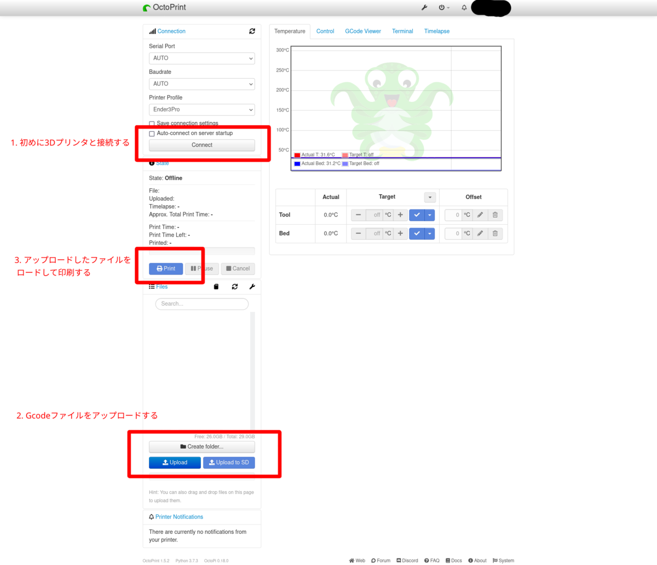Open the About footer link
Image resolution: width=657 pixels, height=565 pixels.
pos(477,561)
